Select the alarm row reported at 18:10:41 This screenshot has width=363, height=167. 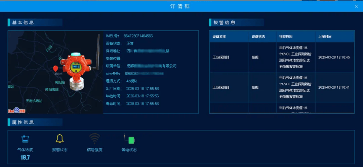click(x=282, y=87)
